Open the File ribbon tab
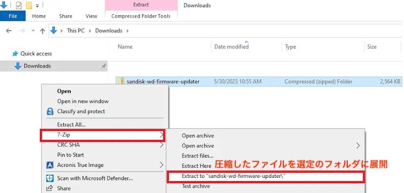Screen dimensions: 404x193 coord(13,16)
